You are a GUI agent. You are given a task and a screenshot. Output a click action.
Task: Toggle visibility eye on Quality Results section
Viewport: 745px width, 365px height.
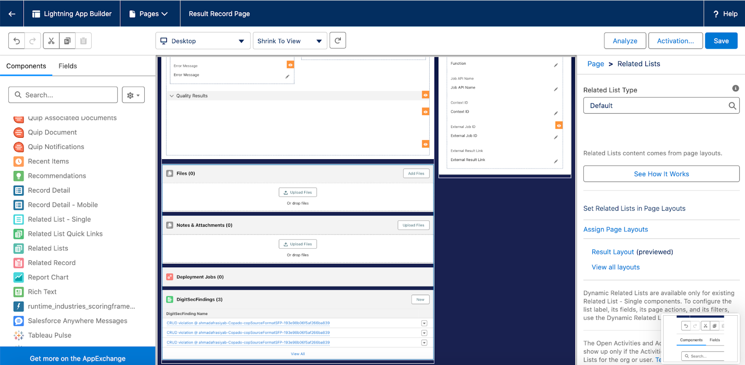(x=425, y=95)
